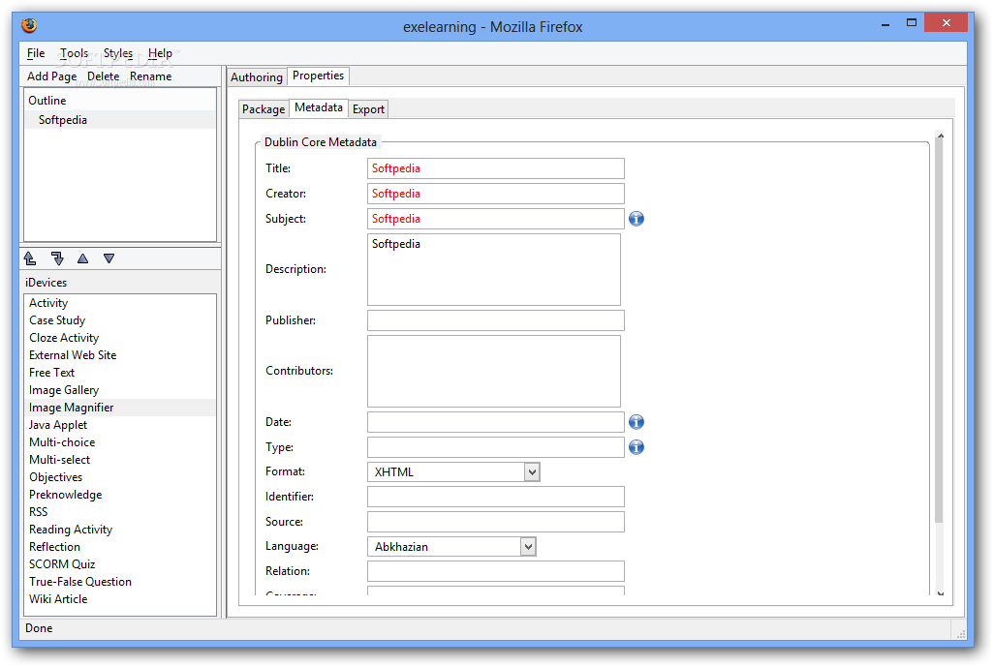Add the Cloze Activity iDevice
The width and height of the screenshot is (994, 667).
(120, 338)
